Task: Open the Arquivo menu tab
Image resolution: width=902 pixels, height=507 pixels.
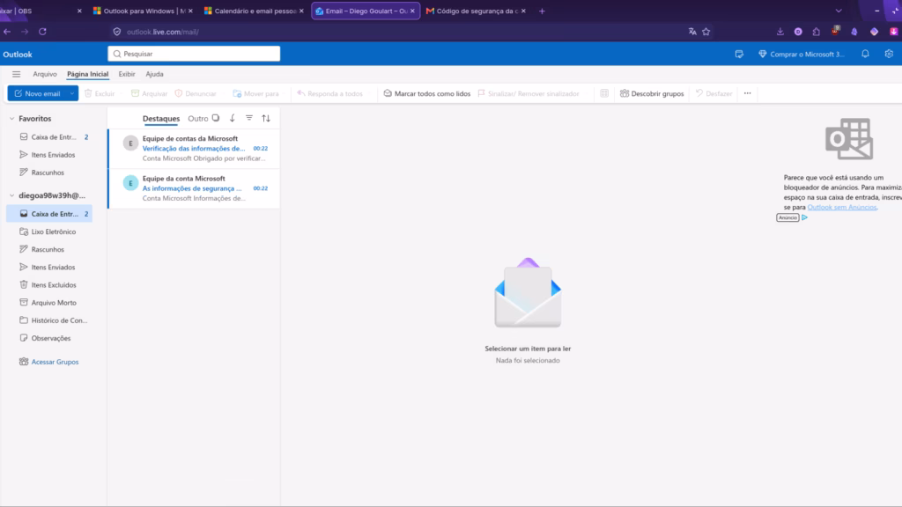Action: click(45, 74)
